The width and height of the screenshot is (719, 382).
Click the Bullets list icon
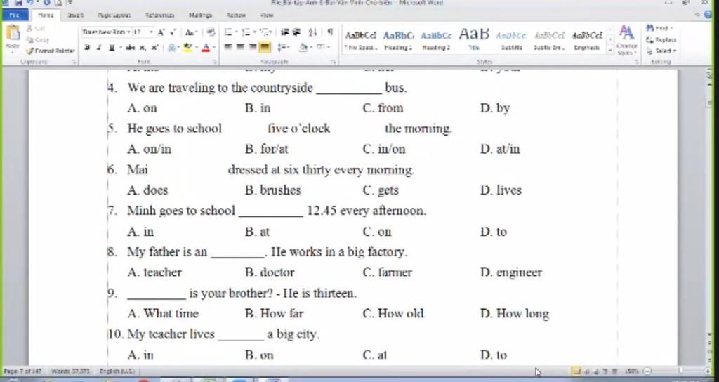click(x=230, y=32)
